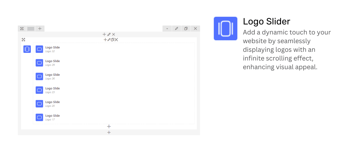The height and width of the screenshot is (162, 355).
Task: Click the Logo Slider element move handle
Action: click(x=23, y=40)
